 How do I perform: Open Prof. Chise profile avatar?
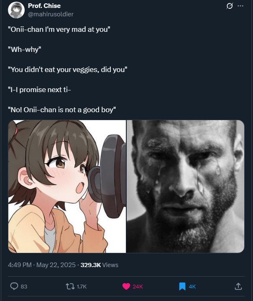[x=16, y=10]
